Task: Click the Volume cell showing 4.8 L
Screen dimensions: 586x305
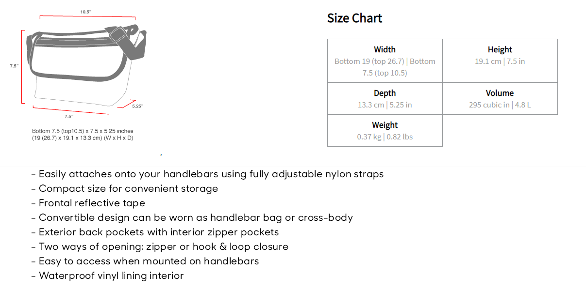Action: [500, 99]
